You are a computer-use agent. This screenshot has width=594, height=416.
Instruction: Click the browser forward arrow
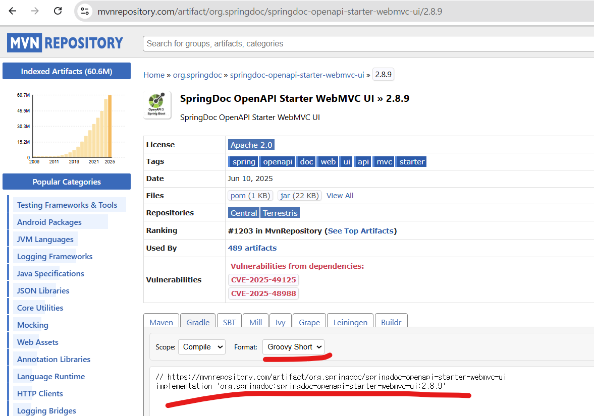[x=35, y=11]
